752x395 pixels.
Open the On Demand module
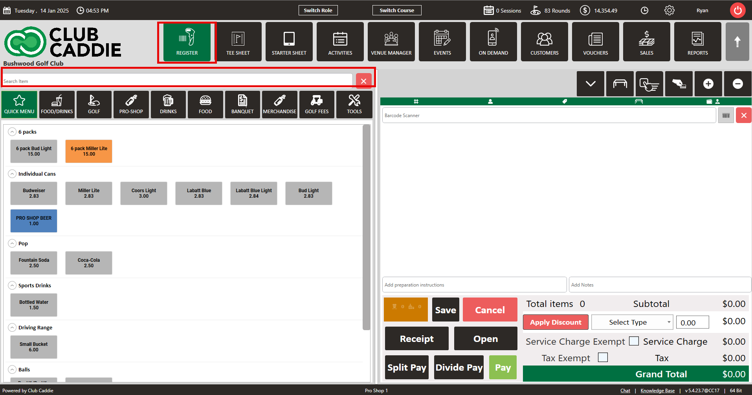493,42
